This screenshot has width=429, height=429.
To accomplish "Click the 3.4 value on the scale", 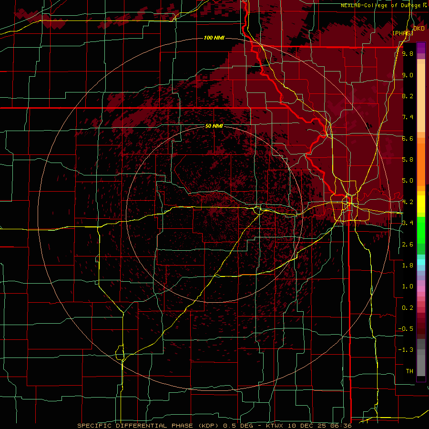I will pos(408,223).
